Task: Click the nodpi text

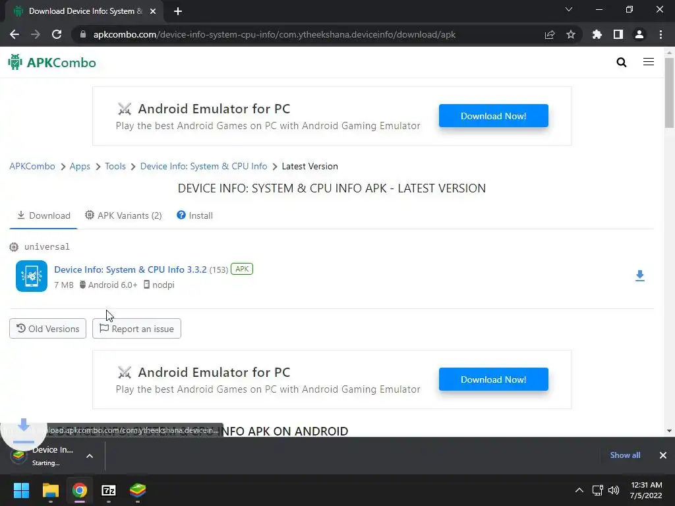Action: [163, 285]
